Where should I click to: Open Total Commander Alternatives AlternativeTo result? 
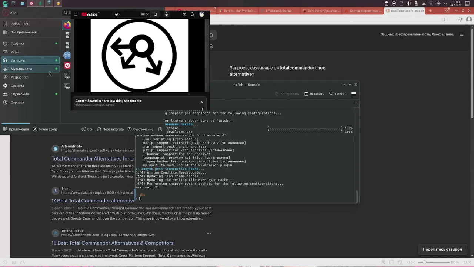point(93,159)
